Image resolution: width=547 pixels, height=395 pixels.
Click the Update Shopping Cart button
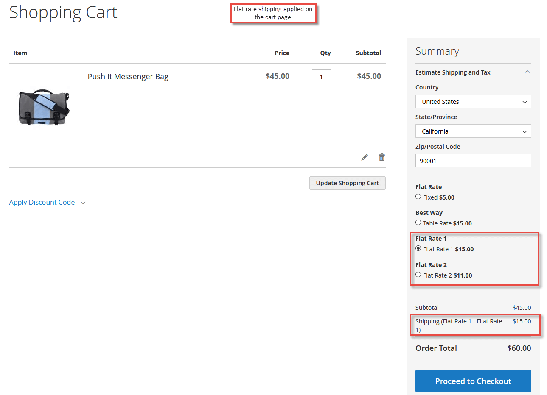347,183
